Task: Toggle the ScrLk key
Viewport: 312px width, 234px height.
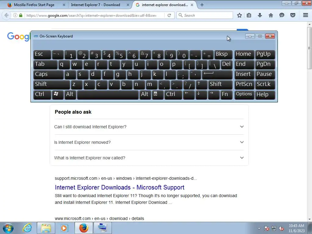Action: (x=265, y=85)
